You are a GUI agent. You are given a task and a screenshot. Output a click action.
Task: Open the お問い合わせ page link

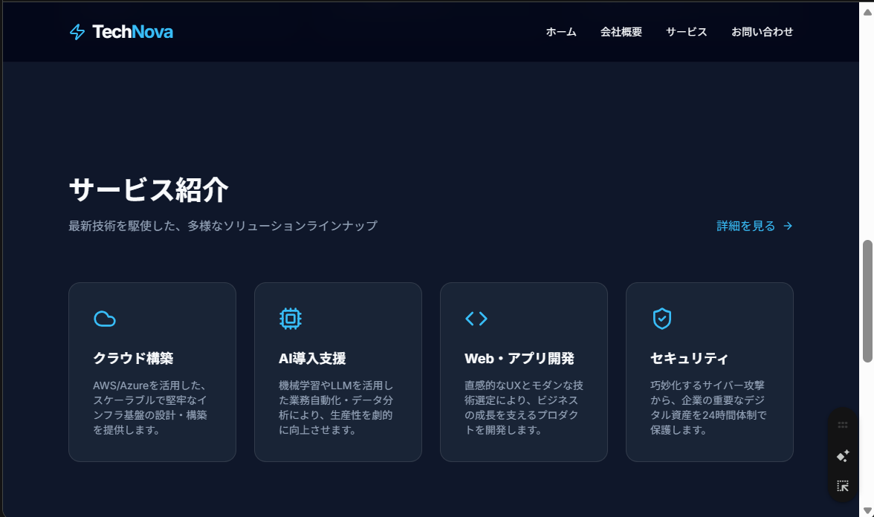coord(763,32)
